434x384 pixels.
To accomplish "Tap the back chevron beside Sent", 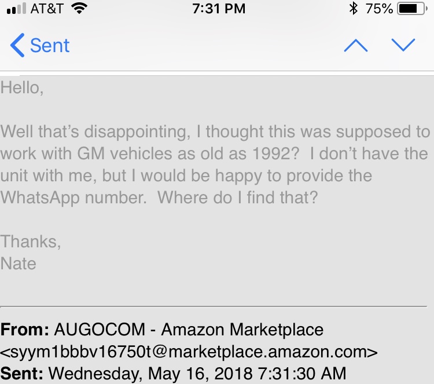I will tap(17, 45).
